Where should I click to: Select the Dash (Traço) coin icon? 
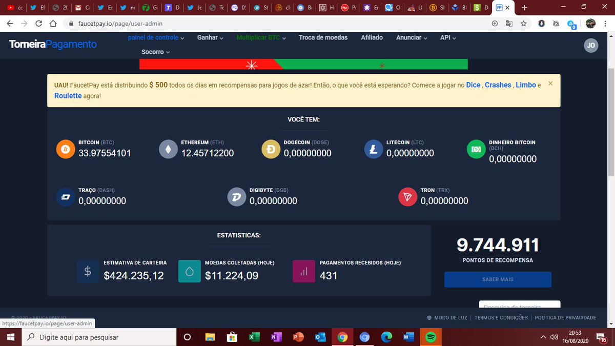pyautogui.click(x=65, y=197)
